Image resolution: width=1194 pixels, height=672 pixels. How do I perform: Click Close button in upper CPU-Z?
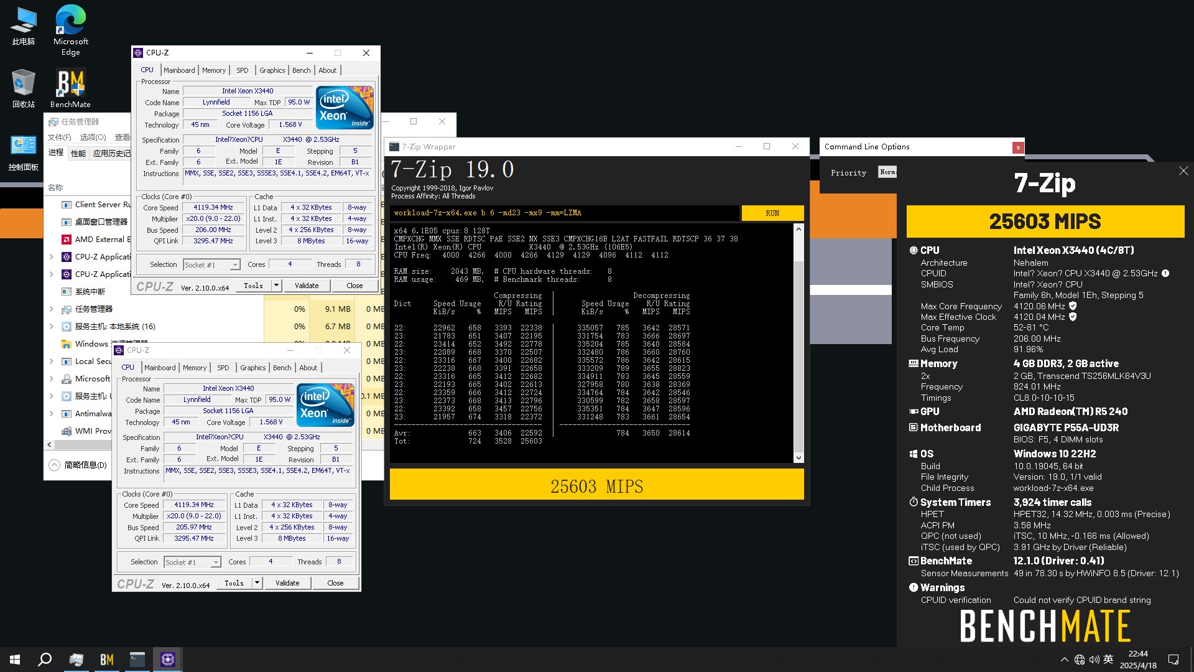click(354, 286)
